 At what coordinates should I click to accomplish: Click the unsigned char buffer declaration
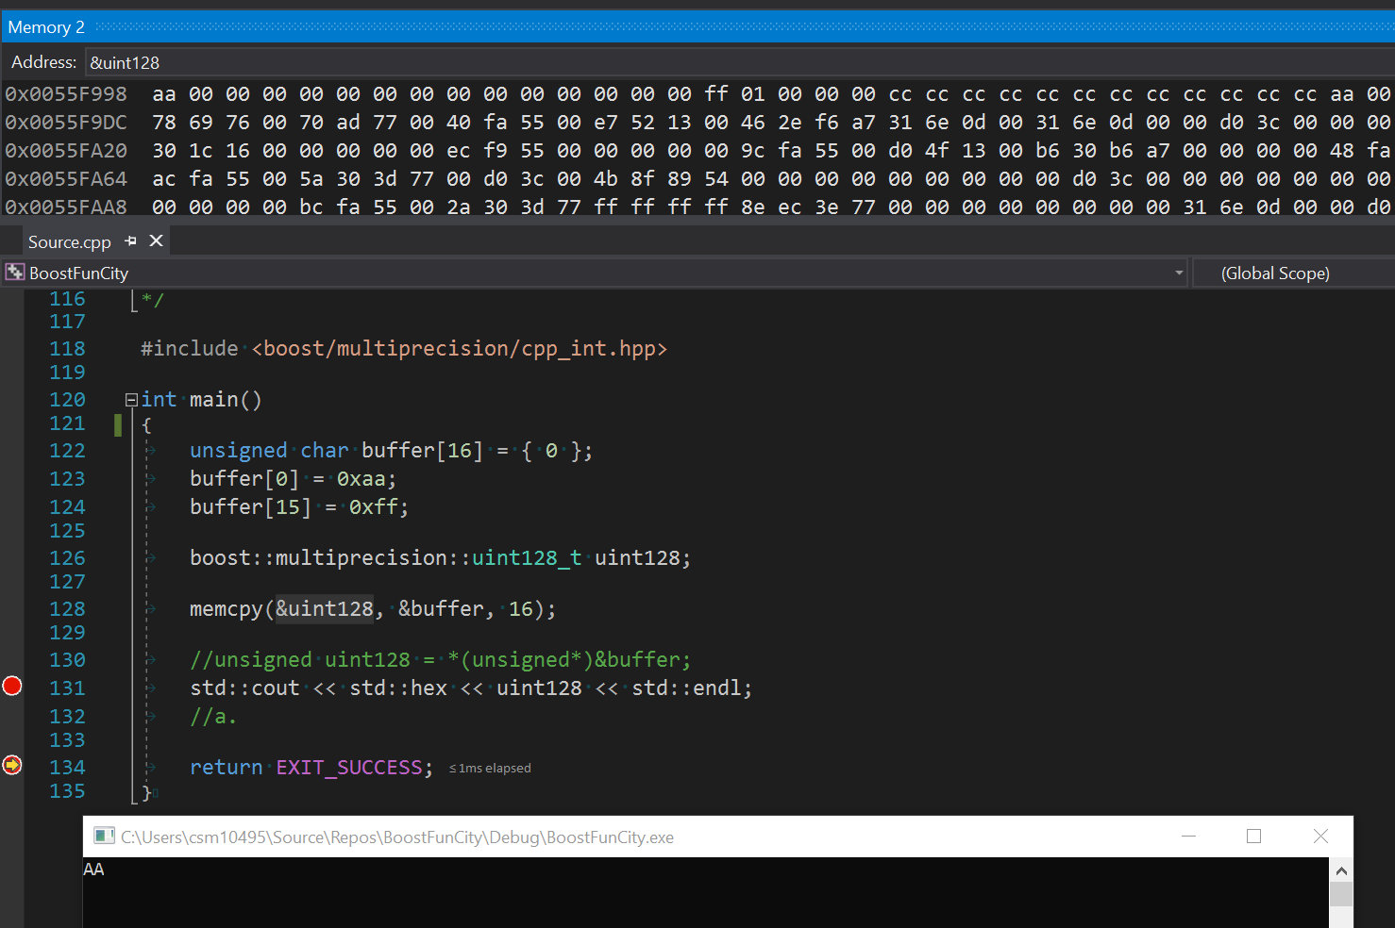[x=391, y=451]
